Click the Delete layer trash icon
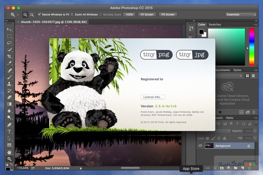This screenshot has width=263, height=175. tap(249, 168)
